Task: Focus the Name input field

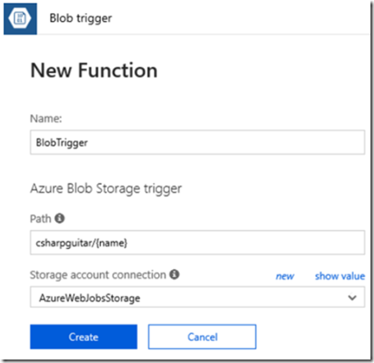Action: [x=198, y=142]
